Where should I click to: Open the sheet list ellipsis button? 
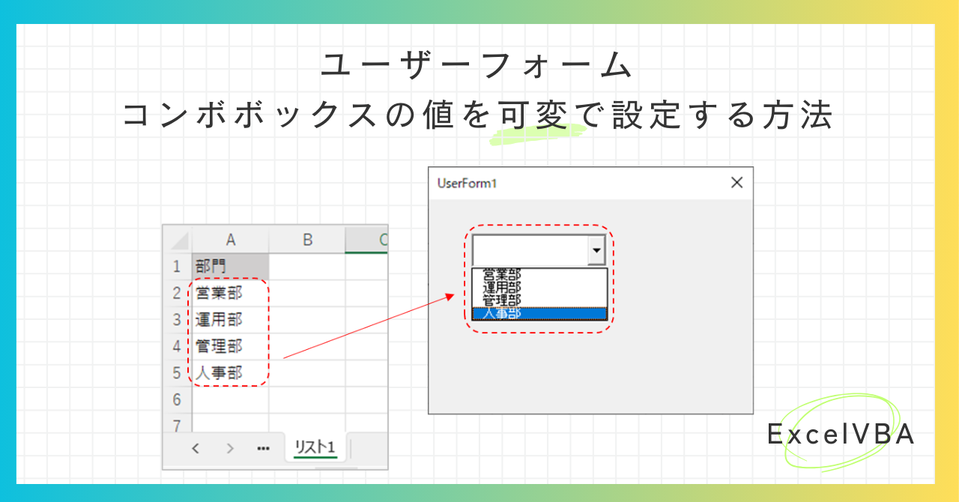point(263,448)
